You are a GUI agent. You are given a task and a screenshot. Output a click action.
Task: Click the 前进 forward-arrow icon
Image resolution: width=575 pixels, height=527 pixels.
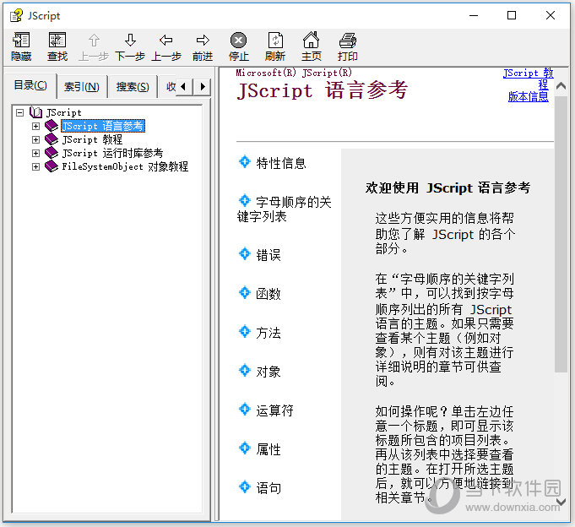(203, 40)
